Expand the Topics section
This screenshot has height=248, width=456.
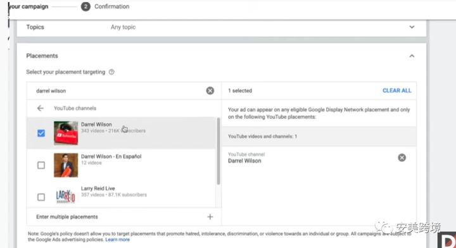412,27
